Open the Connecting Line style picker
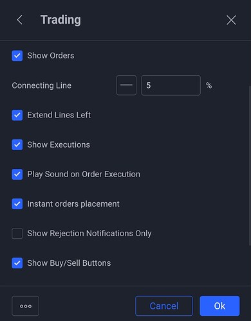 click(126, 85)
